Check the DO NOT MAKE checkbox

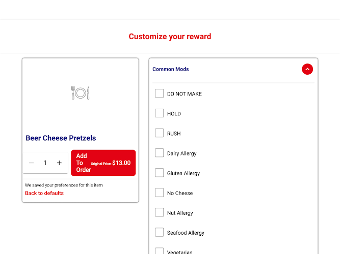point(159,93)
